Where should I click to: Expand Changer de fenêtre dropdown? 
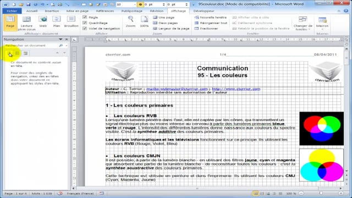(x=303, y=23)
